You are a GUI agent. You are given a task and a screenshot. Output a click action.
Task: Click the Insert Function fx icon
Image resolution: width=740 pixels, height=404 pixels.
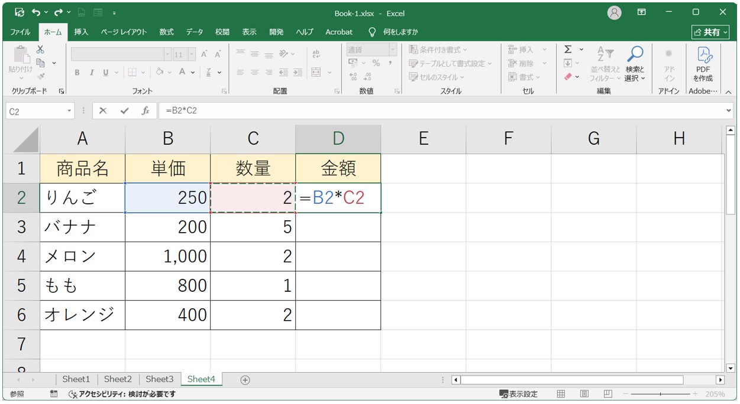click(x=146, y=110)
